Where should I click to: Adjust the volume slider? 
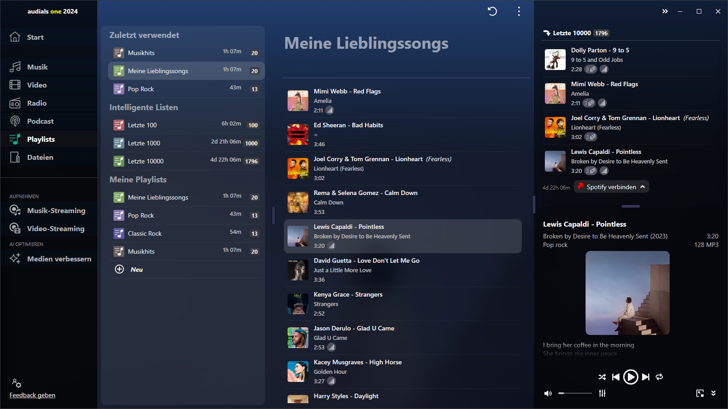575,393
